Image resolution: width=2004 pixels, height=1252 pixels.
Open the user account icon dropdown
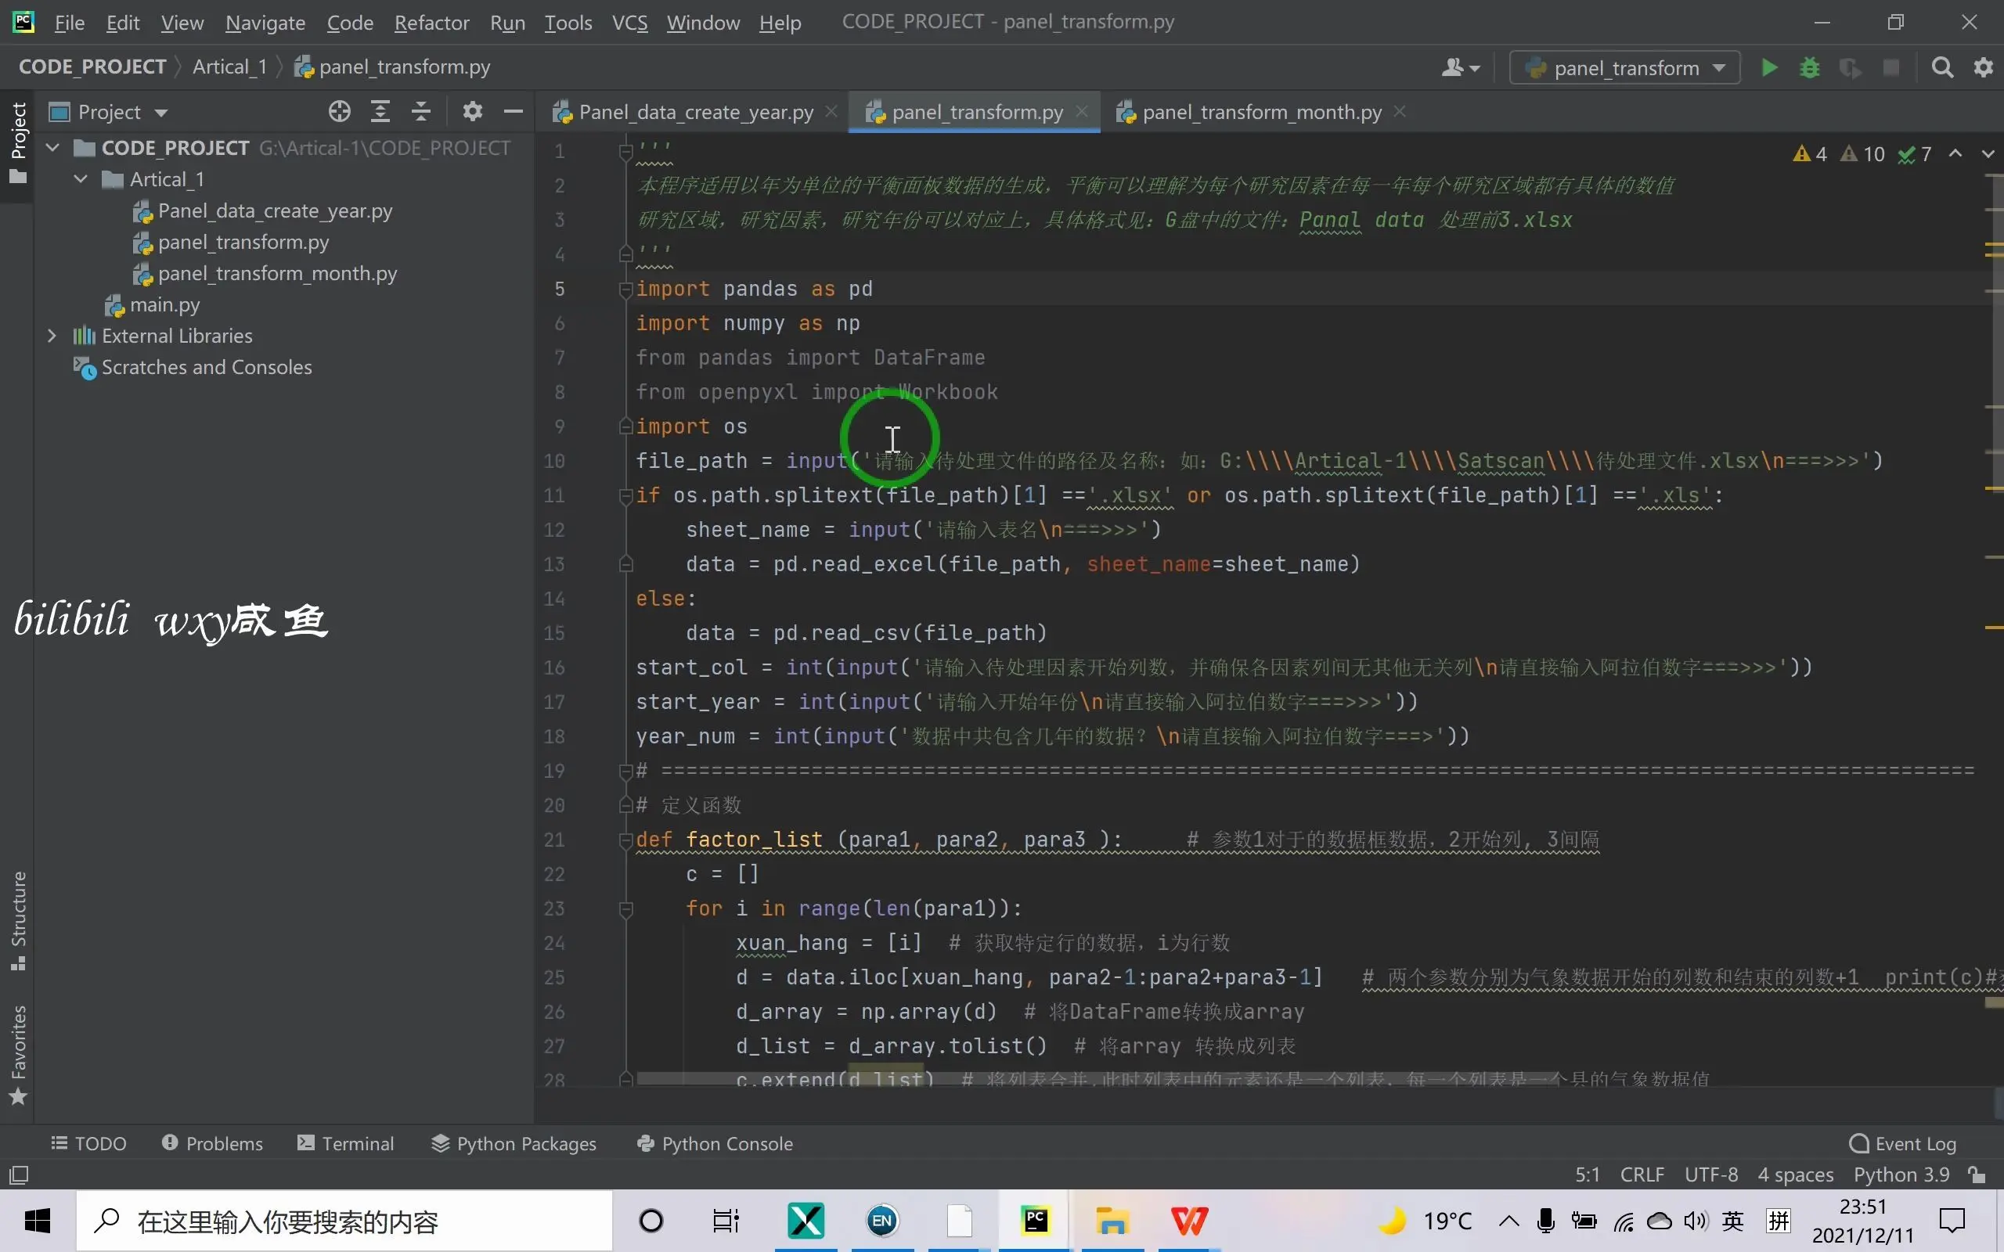coord(1460,68)
